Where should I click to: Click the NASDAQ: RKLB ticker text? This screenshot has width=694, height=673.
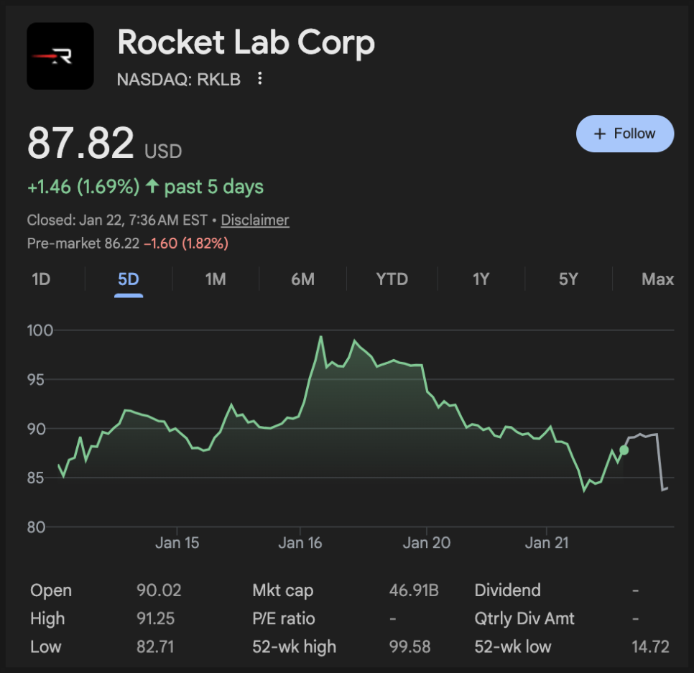click(x=179, y=79)
